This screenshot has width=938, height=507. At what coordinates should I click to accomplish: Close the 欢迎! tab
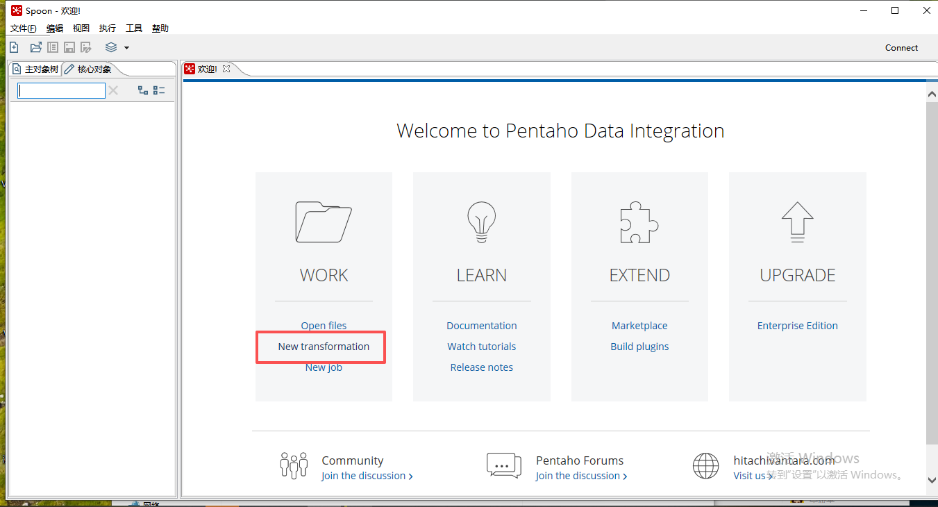[226, 69]
